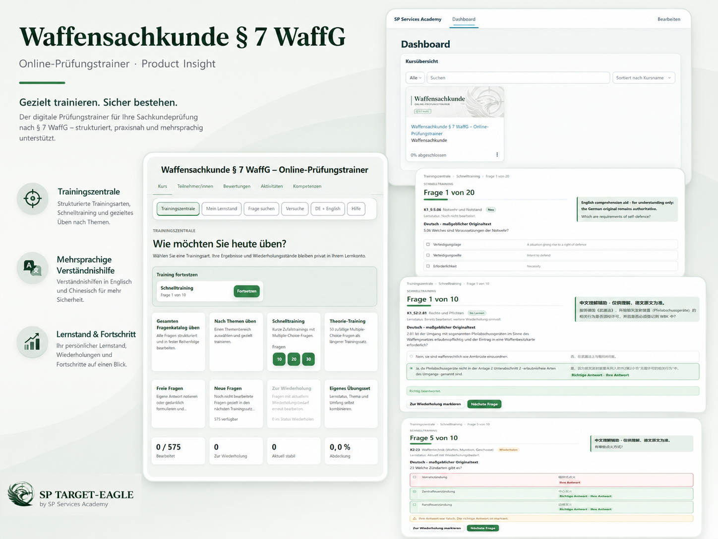Click 'Nächste Frage' in the Frage 5 von 10 panel

[483, 528]
